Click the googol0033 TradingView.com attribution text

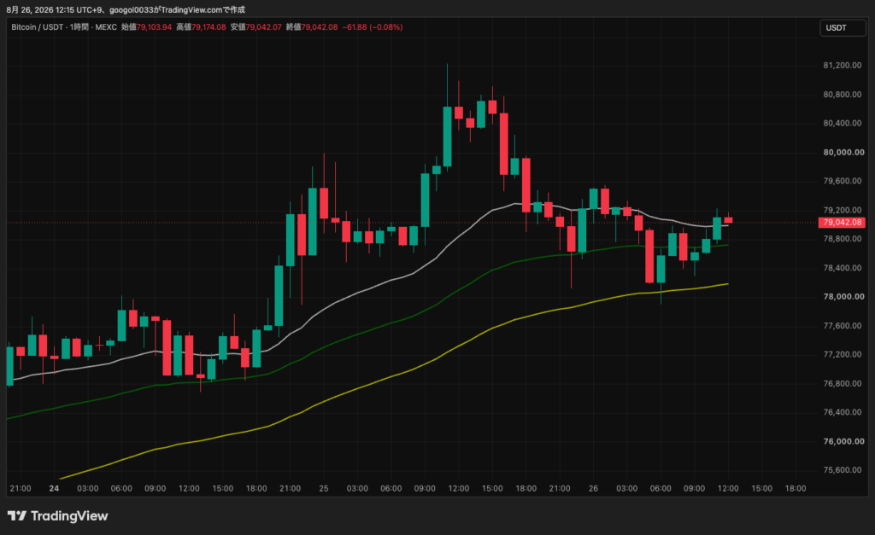177,9
